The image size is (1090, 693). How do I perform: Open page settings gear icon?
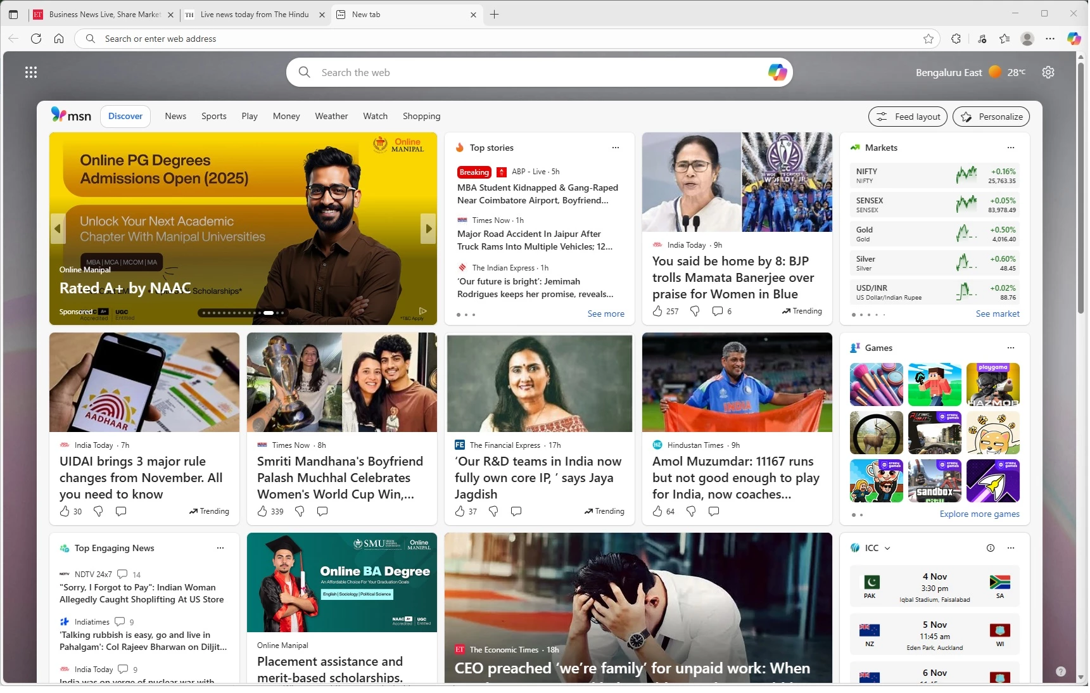[x=1048, y=72]
